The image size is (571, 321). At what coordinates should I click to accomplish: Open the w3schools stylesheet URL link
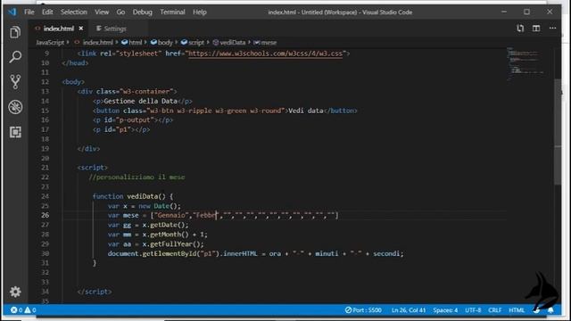[x=265, y=53]
